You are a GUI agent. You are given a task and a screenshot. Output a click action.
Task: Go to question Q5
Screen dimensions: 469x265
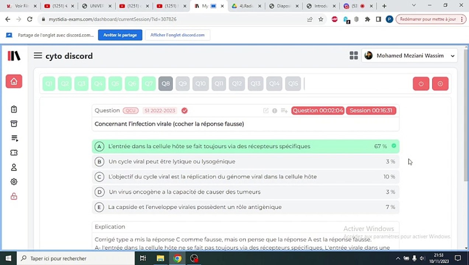pos(115,84)
